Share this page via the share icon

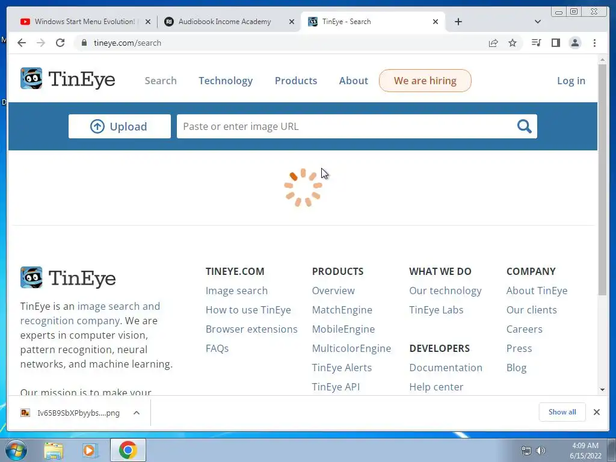(x=493, y=43)
